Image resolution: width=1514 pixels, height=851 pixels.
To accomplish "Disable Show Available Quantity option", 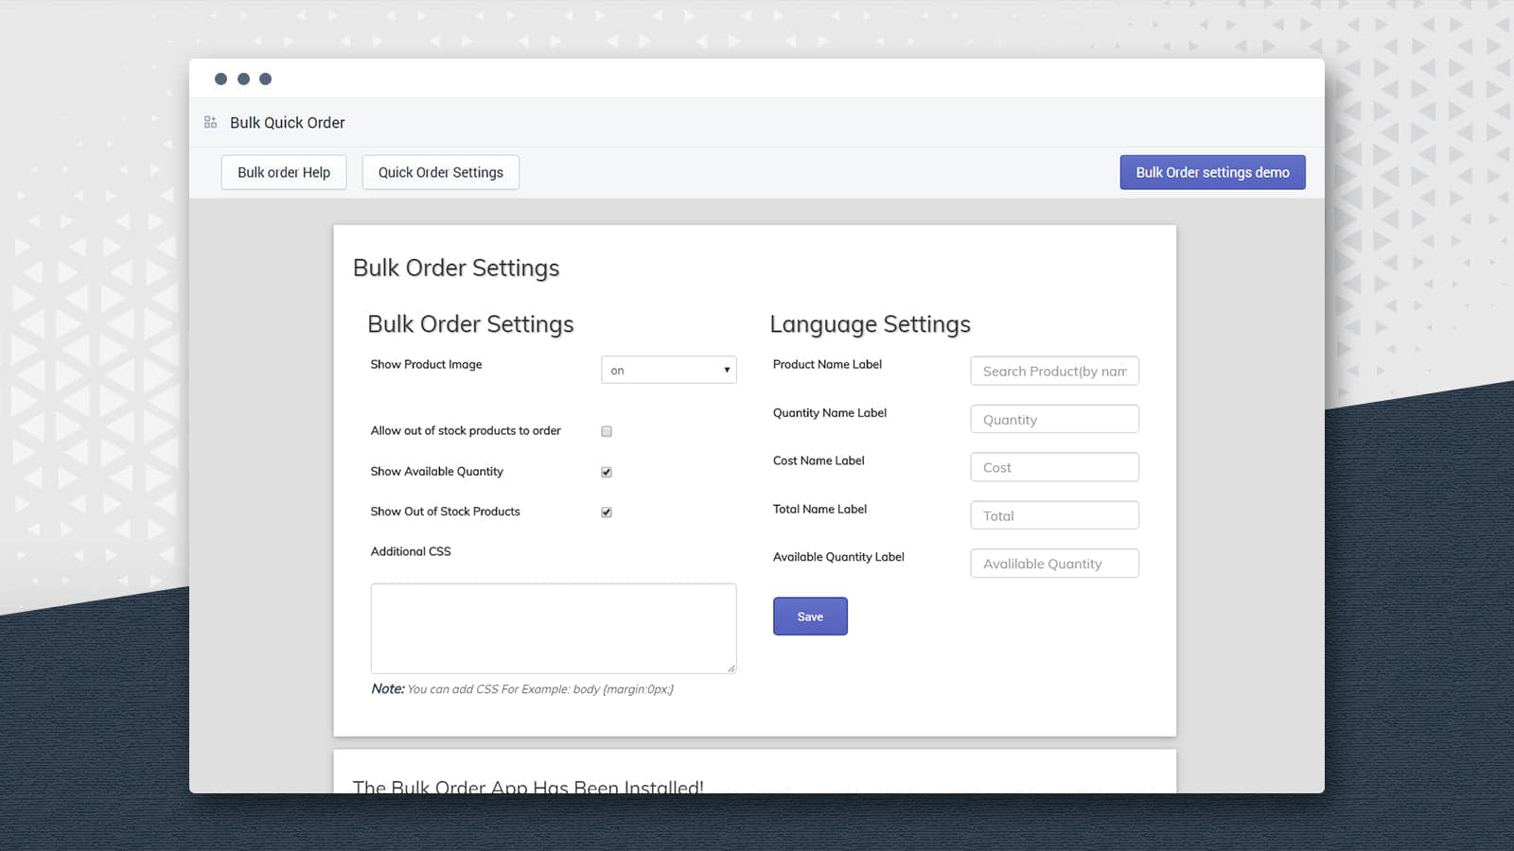I will [x=606, y=471].
